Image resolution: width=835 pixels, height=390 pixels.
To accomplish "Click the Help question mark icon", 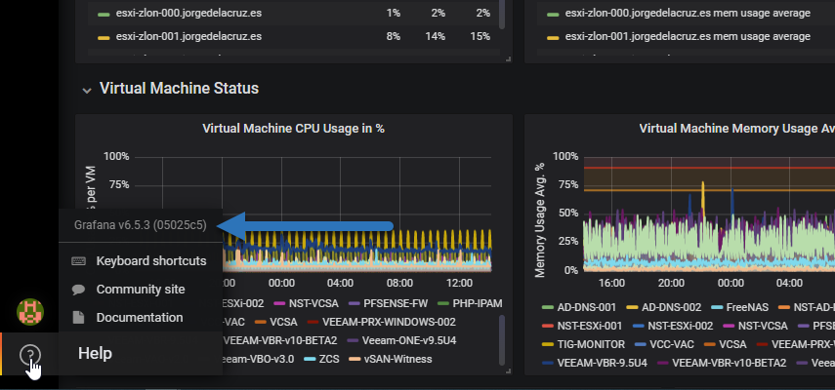I will (x=30, y=354).
